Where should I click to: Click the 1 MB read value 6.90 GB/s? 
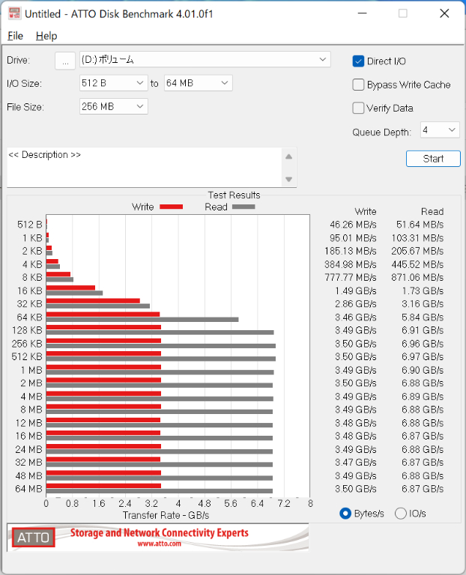point(423,370)
